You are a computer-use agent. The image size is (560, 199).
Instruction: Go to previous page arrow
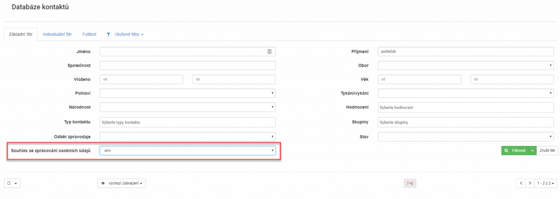(x=521, y=183)
